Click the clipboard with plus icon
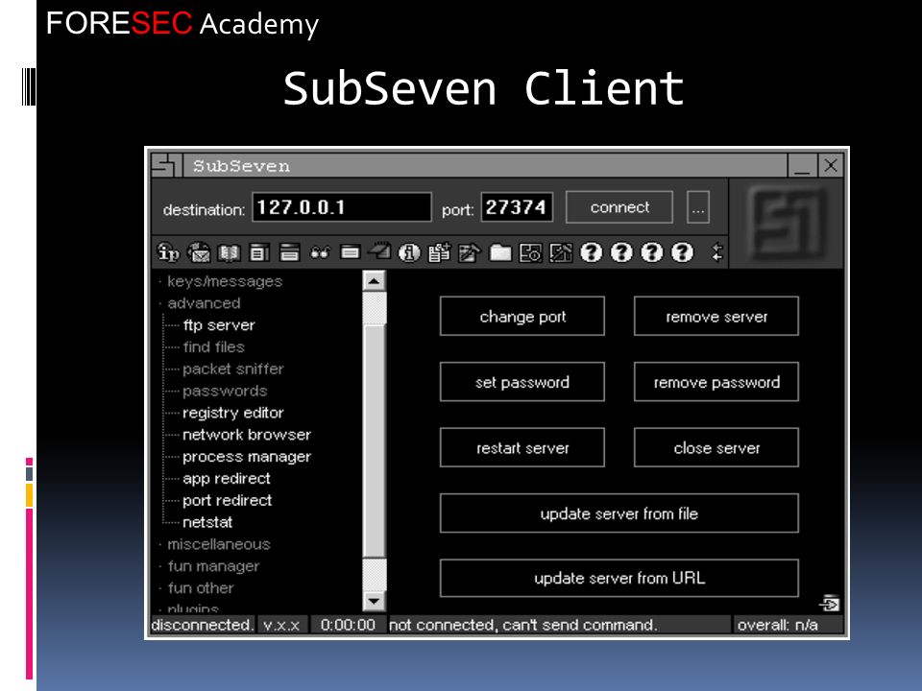 pos(439,252)
